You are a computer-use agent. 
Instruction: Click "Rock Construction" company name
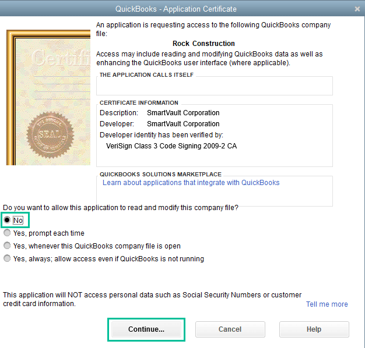click(203, 44)
